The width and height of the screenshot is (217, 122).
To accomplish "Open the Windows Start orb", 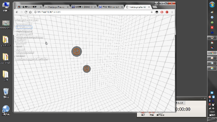I will point(212,4).
